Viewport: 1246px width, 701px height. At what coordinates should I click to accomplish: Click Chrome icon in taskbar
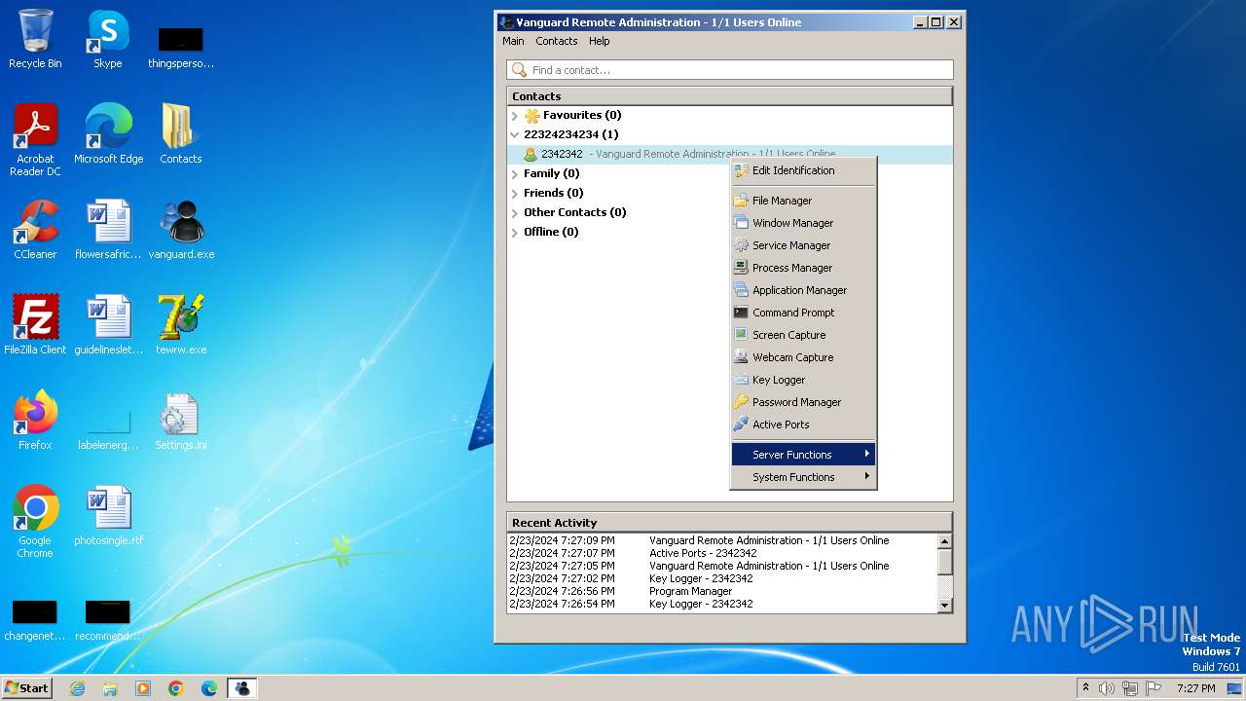(176, 688)
